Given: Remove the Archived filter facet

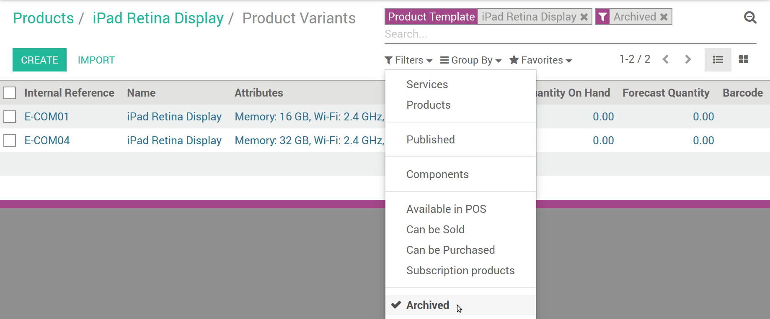Looking at the screenshot, I should 664,17.
